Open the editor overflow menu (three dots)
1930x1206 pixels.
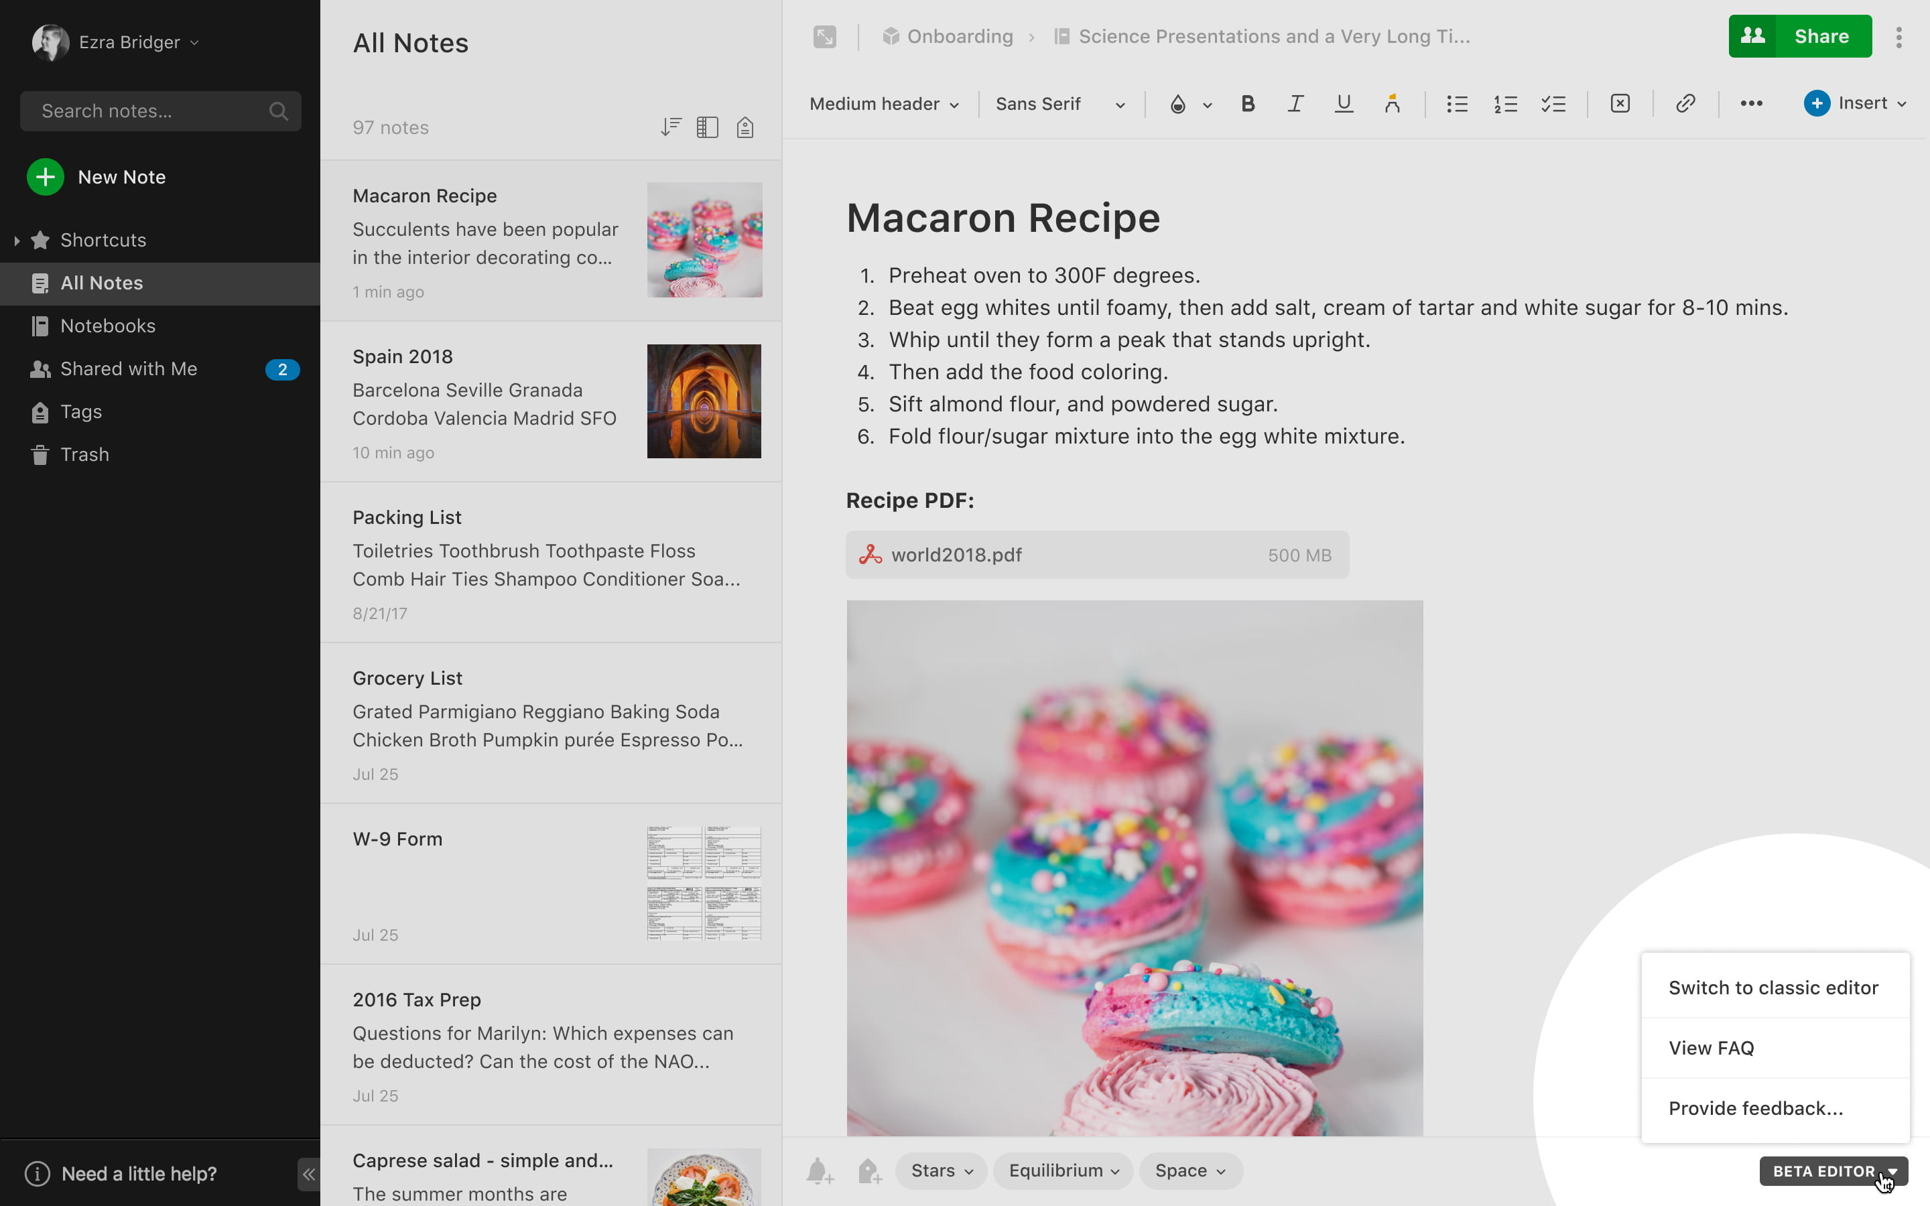click(1751, 104)
